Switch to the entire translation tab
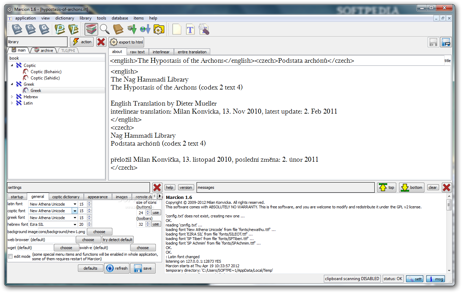 192,52
